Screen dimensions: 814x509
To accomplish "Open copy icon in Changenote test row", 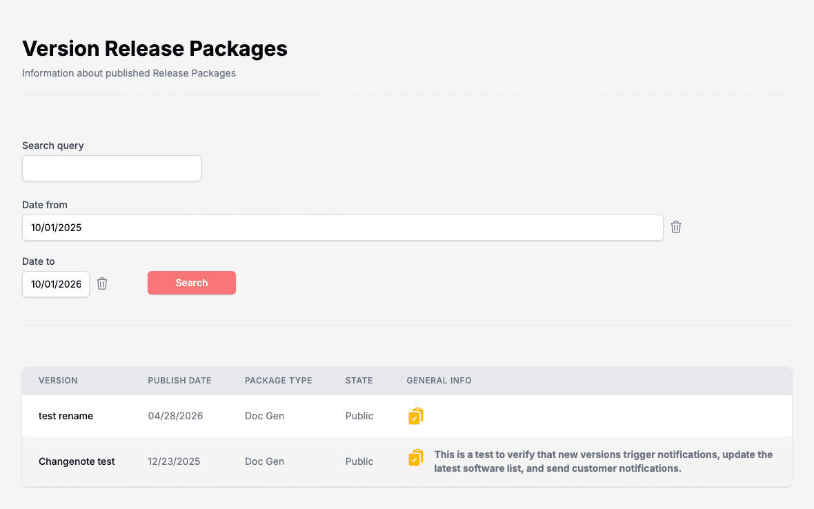I will [x=416, y=458].
